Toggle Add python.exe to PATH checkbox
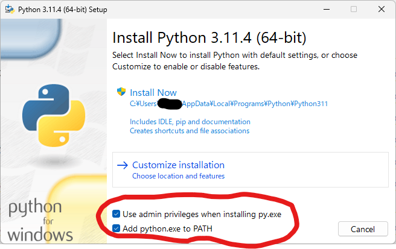 pyautogui.click(x=116, y=229)
